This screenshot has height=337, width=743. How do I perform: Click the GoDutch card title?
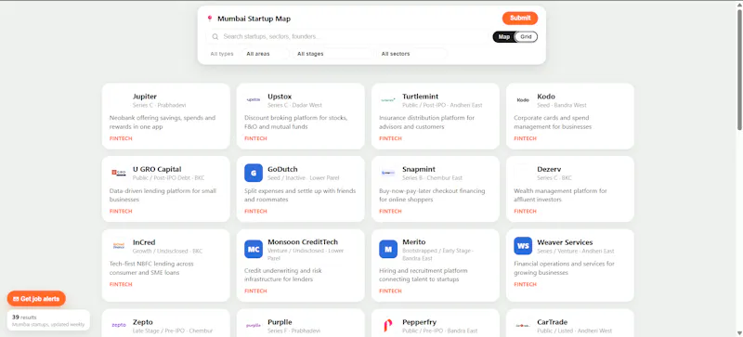point(283,169)
